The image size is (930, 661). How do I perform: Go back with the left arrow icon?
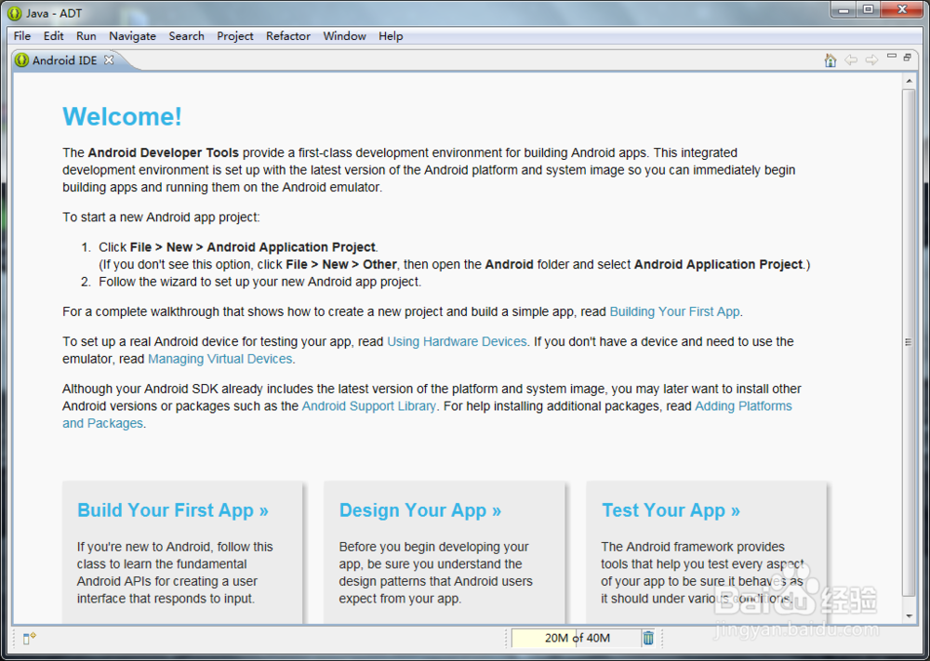pos(851,59)
